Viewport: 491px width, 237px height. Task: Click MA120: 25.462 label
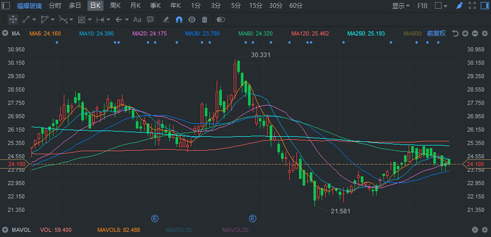[x=310, y=33]
